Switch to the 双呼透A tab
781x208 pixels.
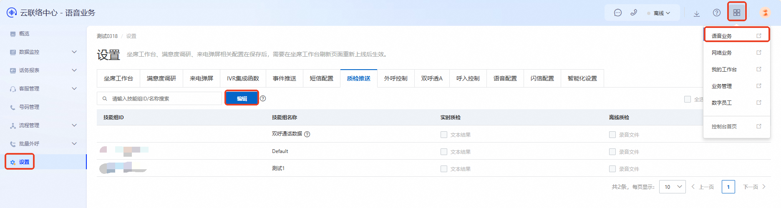point(432,78)
